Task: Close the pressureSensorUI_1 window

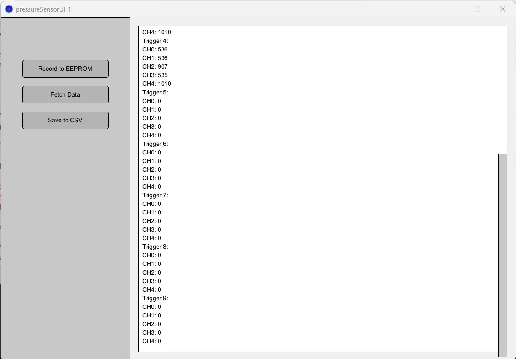Action: pos(502,9)
